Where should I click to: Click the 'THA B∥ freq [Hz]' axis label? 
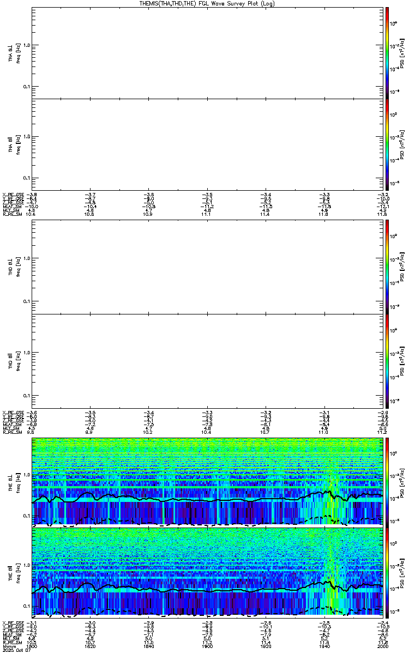tap(14, 144)
